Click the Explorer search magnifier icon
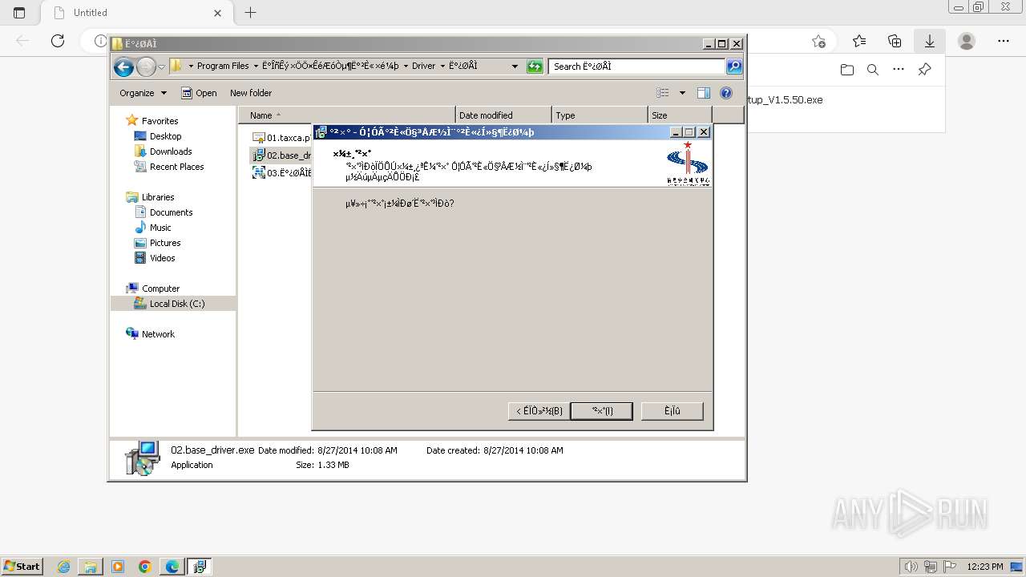 pyautogui.click(x=734, y=67)
